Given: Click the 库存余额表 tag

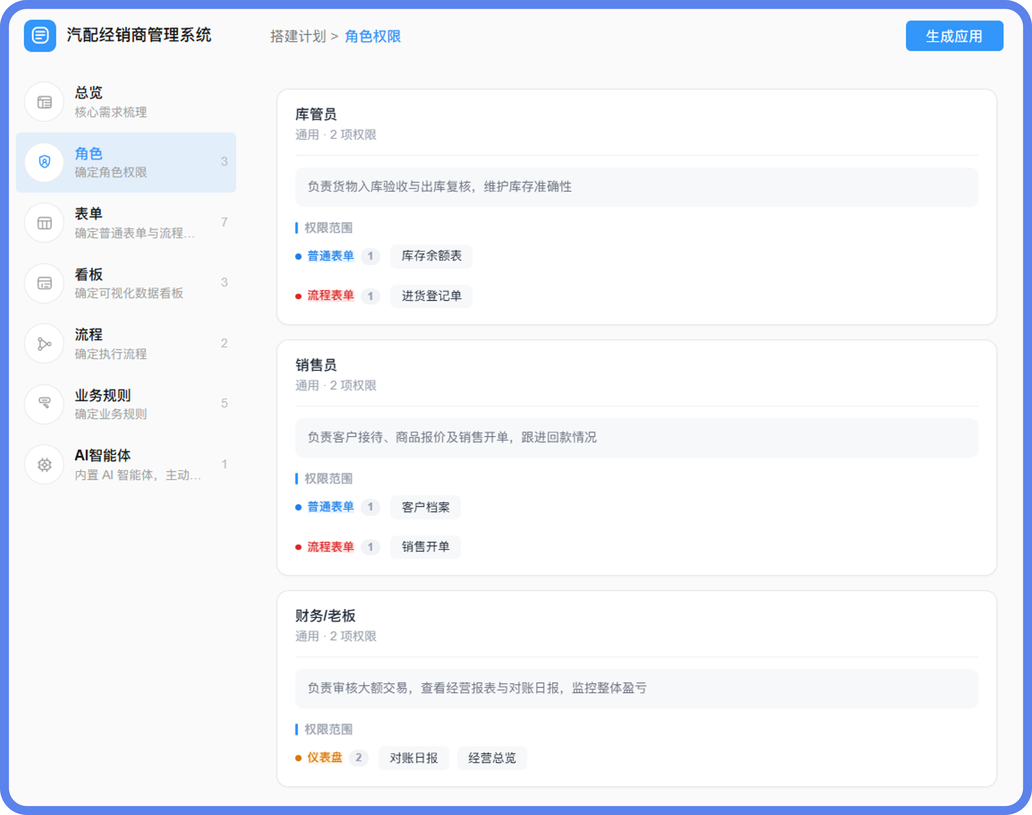Looking at the screenshot, I should point(432,256).
